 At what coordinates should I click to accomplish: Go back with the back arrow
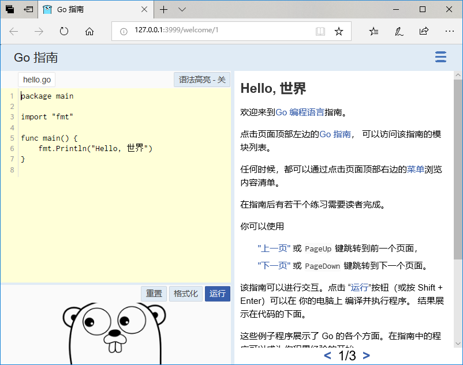14,31
